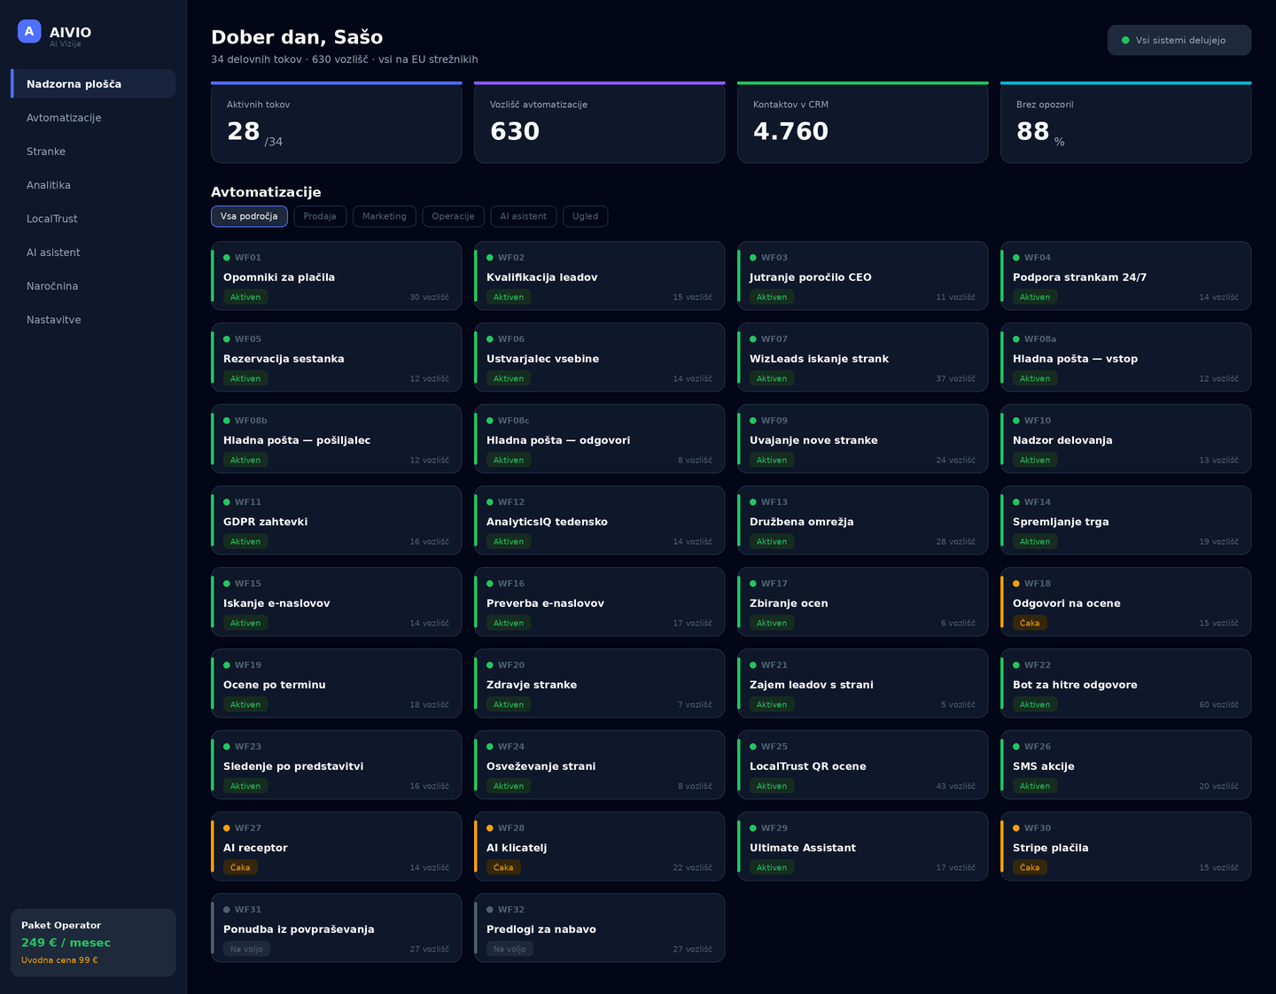Filter automations by Prodaja

[x=320, y=216]
